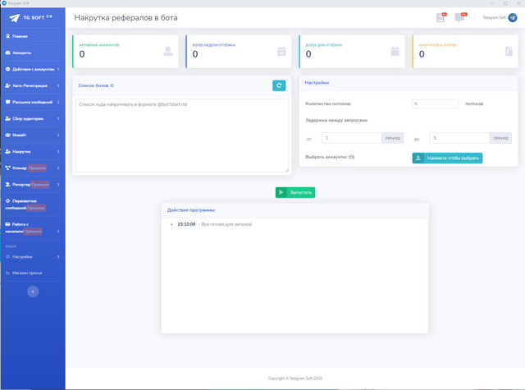
Task: Click the Список ботов: 0 heading
Action: pyautogui.click(x=96, y=85)
